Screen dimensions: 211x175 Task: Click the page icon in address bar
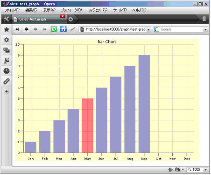point(82,29)
